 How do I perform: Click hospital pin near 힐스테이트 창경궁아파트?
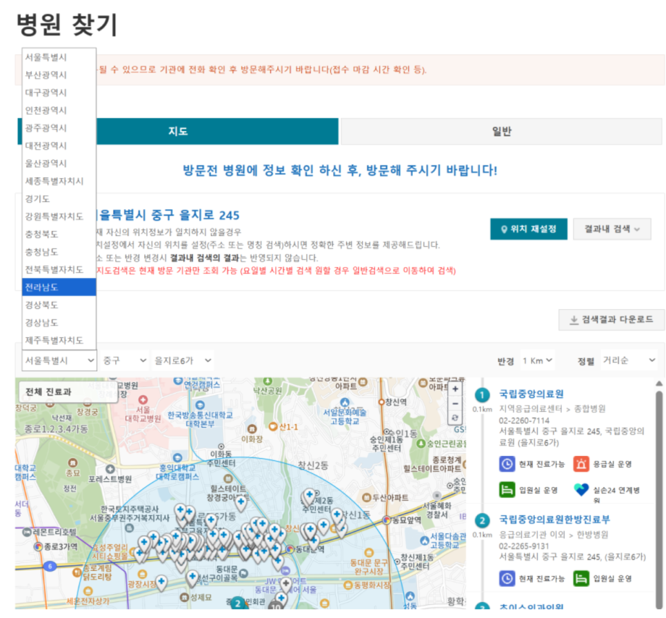coord(241,502)
